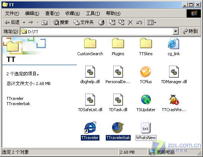The height and width of the screenshot is (157, 203).
Task: Select the TSUpdater globe icon
Action: tap(146, 100)
